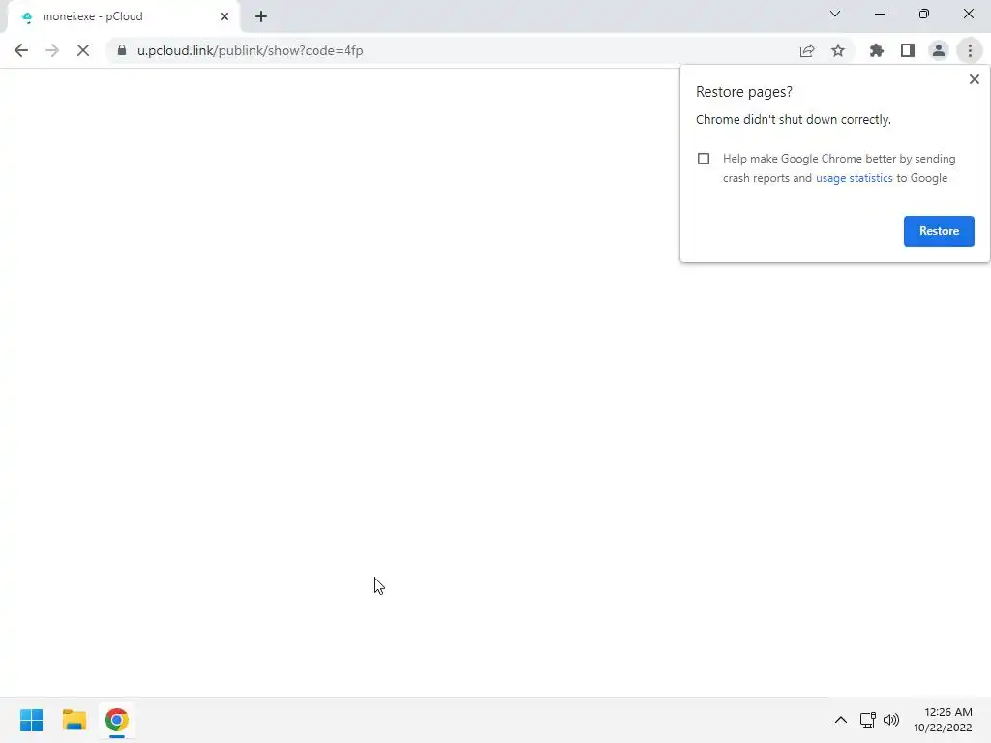Screen dimensions: 991x743
Task: Enable sending crash reports checkbox
Action: coord(704,159)
